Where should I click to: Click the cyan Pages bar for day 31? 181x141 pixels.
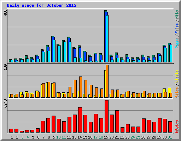[x=171, y=54]
